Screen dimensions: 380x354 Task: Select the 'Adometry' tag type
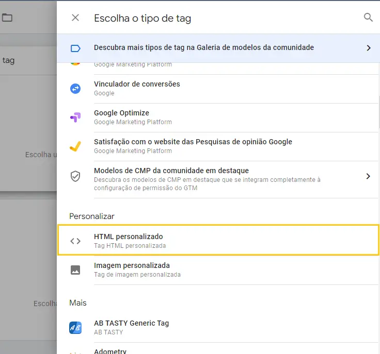pos(218,348)
